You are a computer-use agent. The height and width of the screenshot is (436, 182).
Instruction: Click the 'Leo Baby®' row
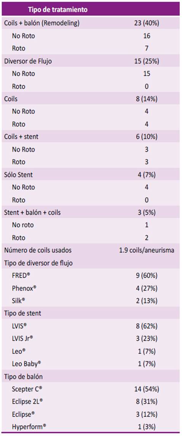click(x=91, y=364)
